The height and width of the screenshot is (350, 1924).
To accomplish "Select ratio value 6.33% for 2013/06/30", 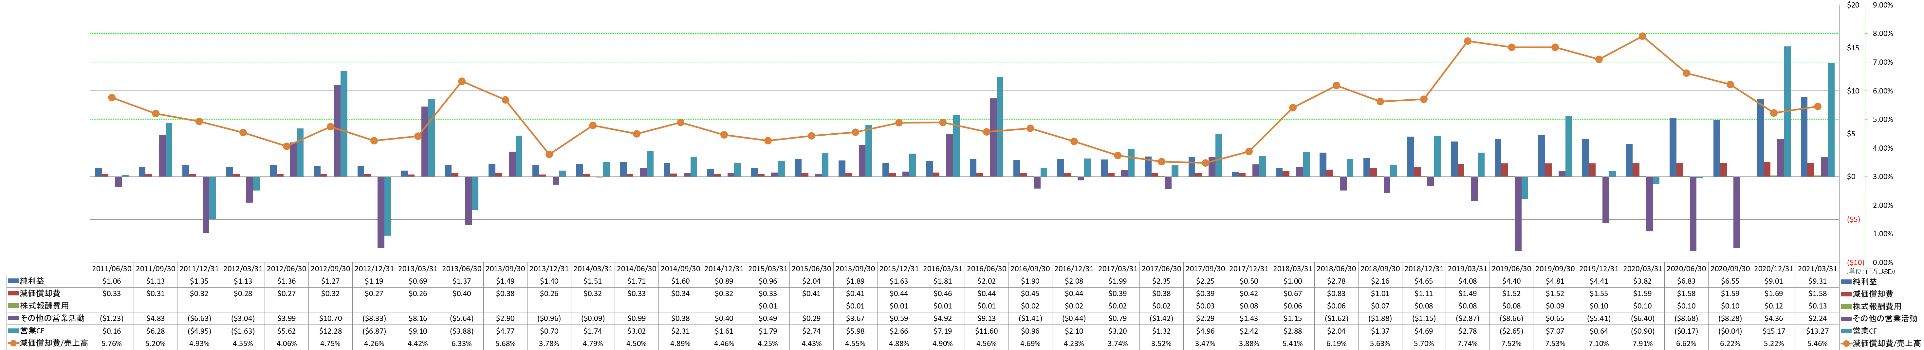I will point(462,343).
